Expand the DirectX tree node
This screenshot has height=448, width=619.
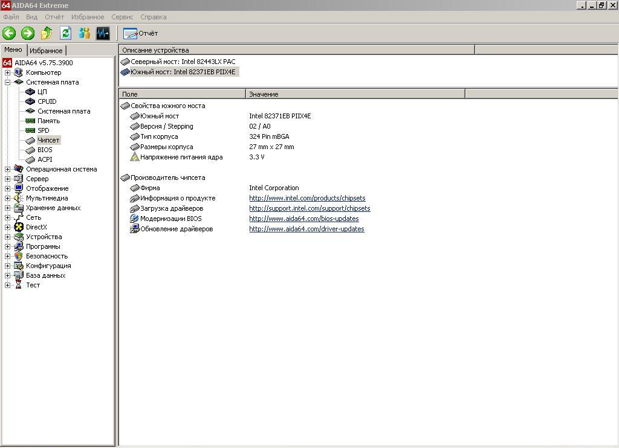(x=7, y=227)
